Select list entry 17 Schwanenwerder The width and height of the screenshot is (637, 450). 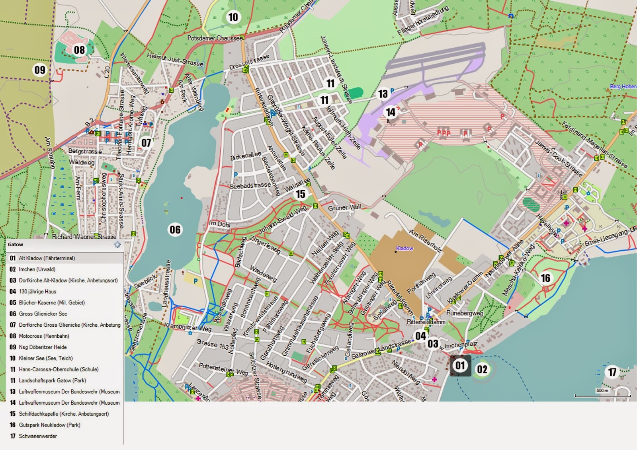pos(64,436)
